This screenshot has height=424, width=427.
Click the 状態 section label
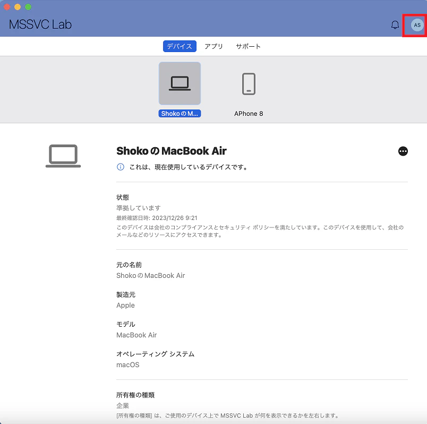pos(123,197)
